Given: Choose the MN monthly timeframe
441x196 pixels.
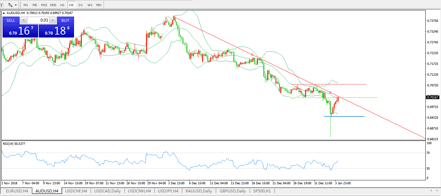Looking at the screenshot, I should tap(98, 5).
